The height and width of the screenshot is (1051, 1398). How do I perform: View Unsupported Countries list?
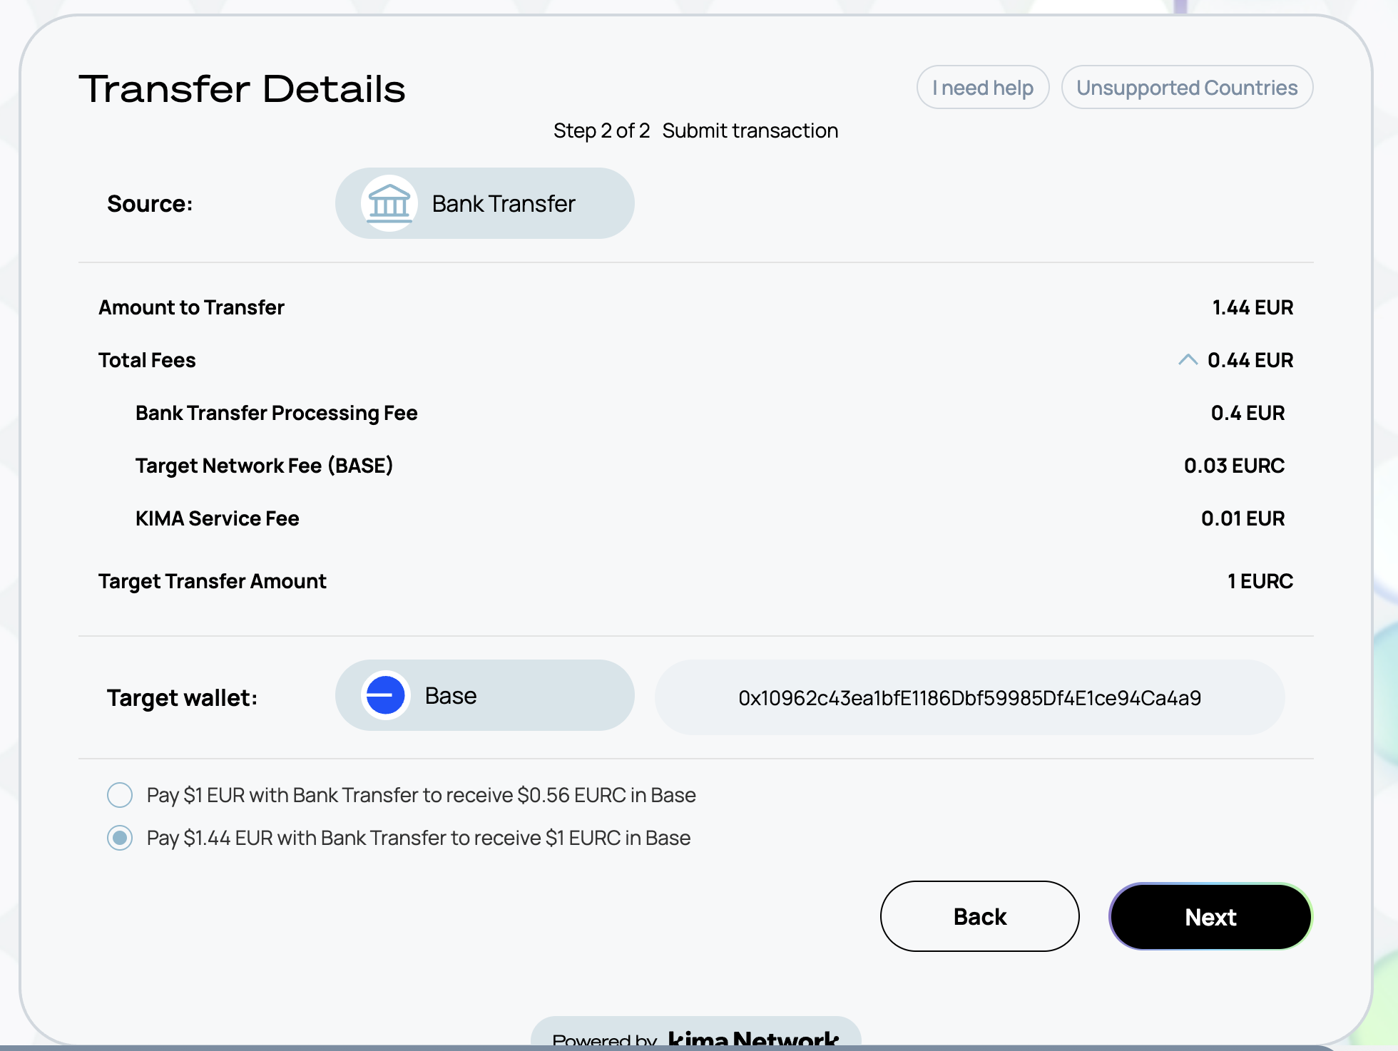(1187, 88)
